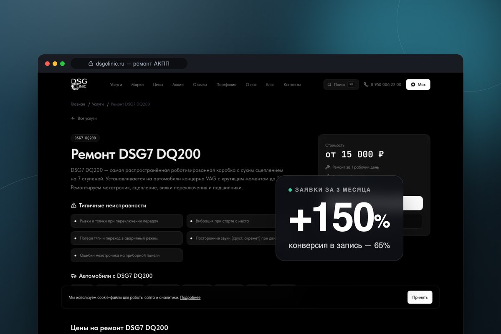Screen dimensions: 501x334
Task: Go to Главная breadcrumb
Action: point(78,104)
